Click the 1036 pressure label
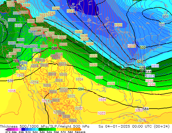This screenshot has width=172, height=133. pyautogui.click(x=85, y=39)
